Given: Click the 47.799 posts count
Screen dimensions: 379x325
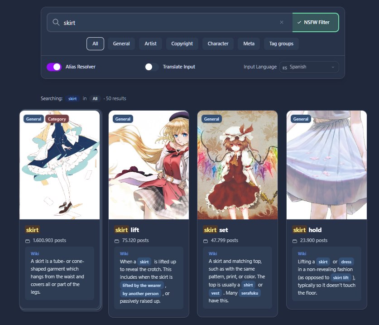Looking at the screenshot, I should coord(225,240).
